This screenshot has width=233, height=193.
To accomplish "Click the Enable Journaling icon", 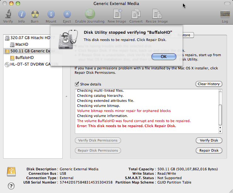I will [90, 14].
